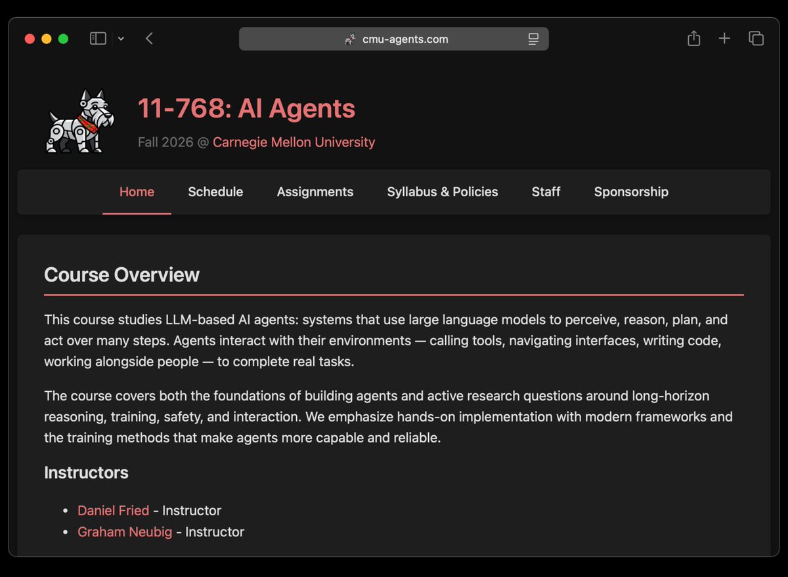Click the Fall 2026 @ text
Screen dimensions: 788x577
(173, 142)
